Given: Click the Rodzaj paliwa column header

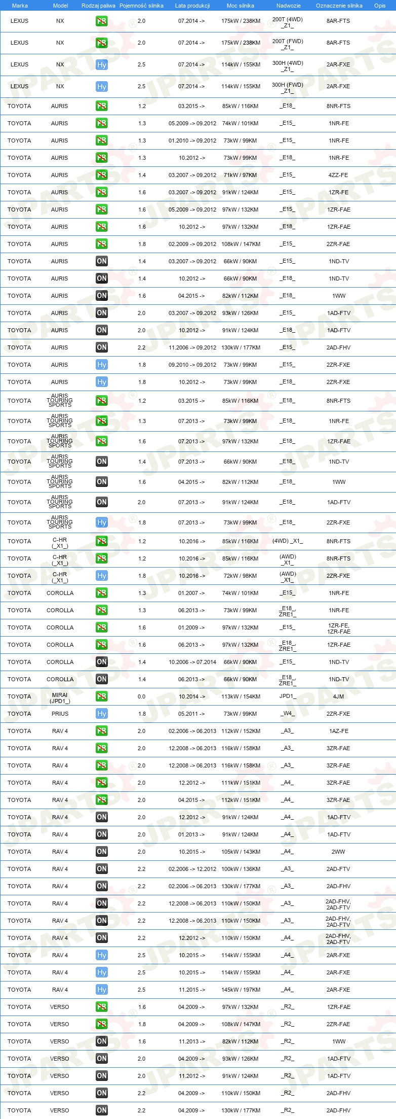Looking at the screenshot, I should pyautogui.click(x=98, y=6).
